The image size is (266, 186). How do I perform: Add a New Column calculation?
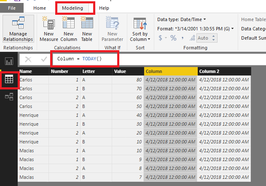click(69, 29)
